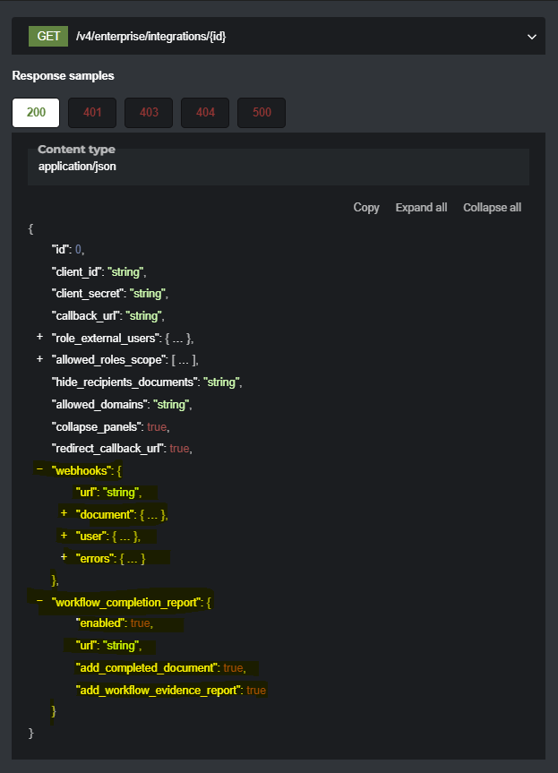Click the GET method badge
This screenshot has height=773, width=558.
point(48,36)
